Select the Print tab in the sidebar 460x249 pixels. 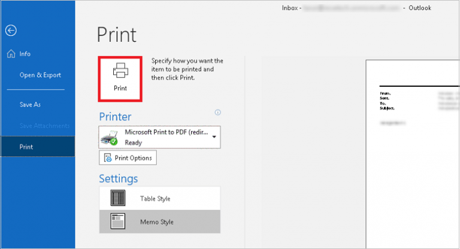(38, 147)
